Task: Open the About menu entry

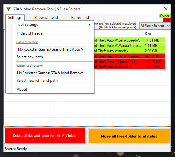Action: [22, 89]
